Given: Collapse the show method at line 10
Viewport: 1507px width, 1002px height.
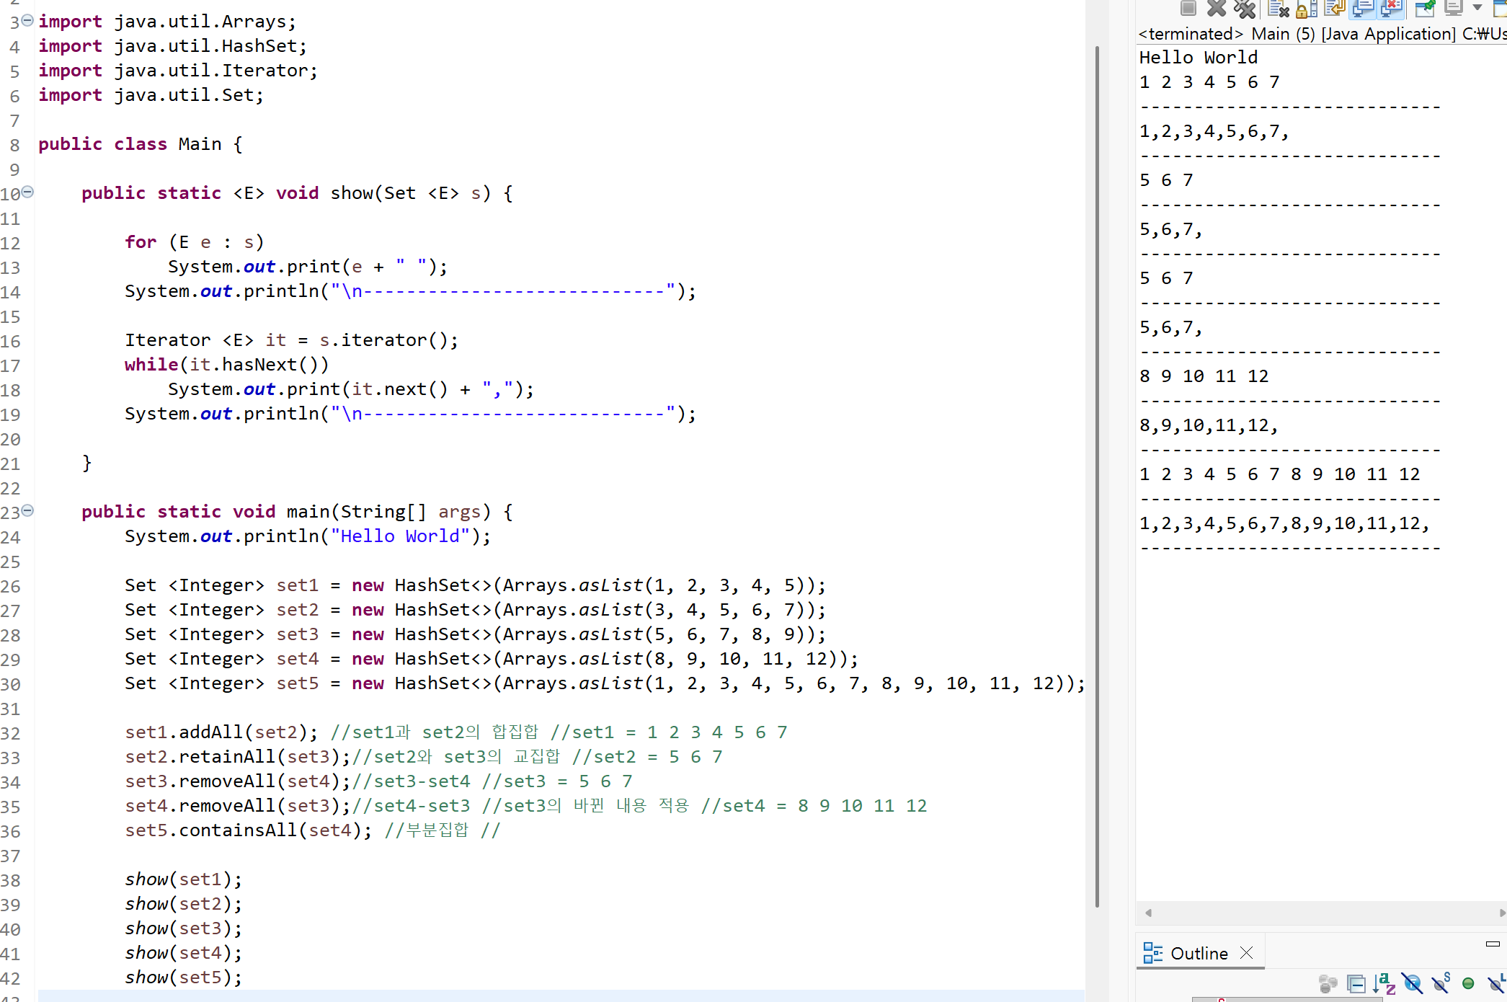Looking at the screenshot, I should tap(27, 192).
